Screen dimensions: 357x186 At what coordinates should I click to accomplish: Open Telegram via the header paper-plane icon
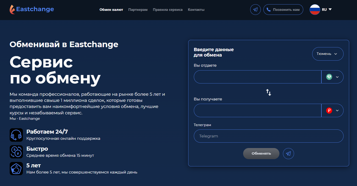[255, 10]
